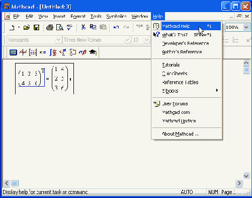Click the What's This? arrow-question icon
This screenshot has width=252, height=198.
(x=156, y=35)
